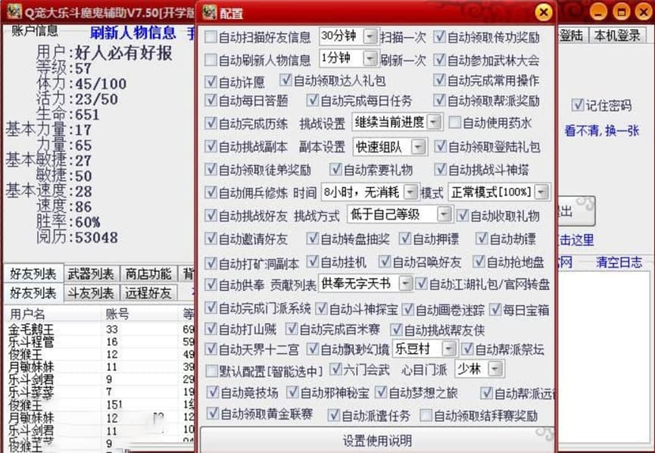Toggle 自动完成历练 checkbox

[211, 123]
